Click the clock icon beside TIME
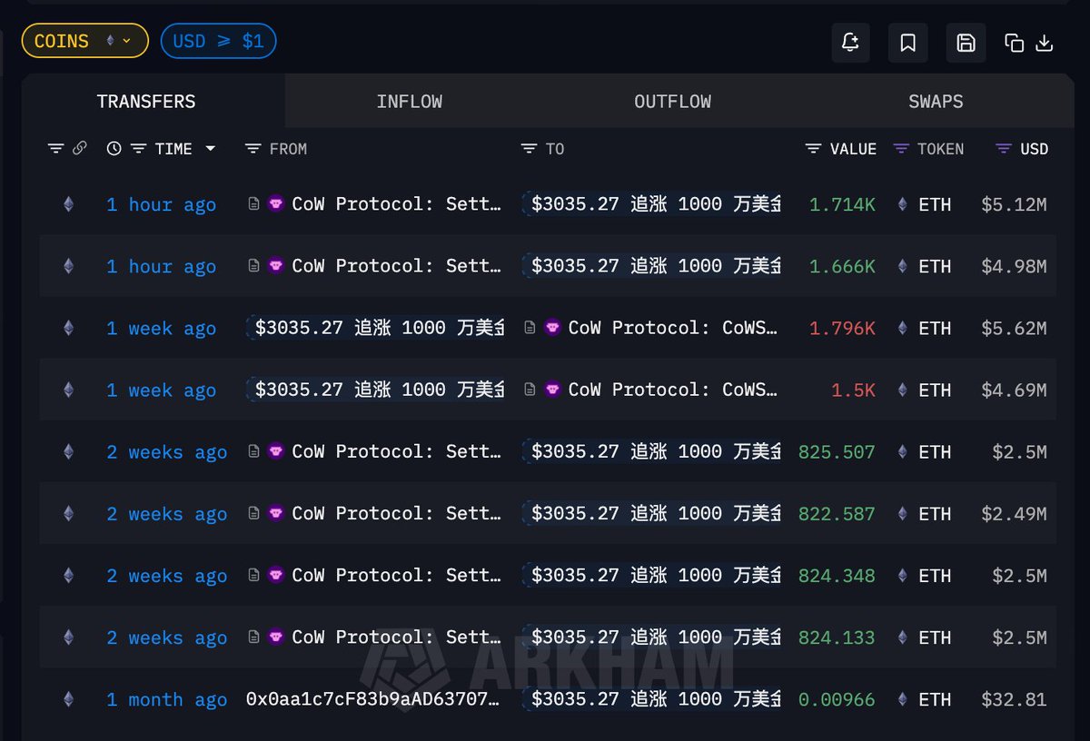Viewport: 1090px width, 741px height. (x=114, y=149)
